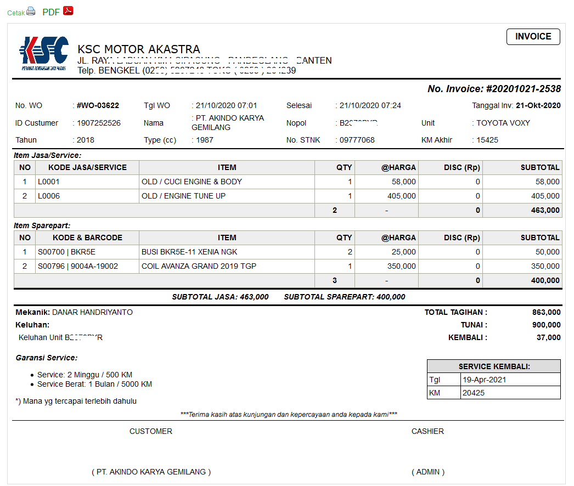
Task: Click No. STNK value 09777068
Action: click(x=357, y=140)
